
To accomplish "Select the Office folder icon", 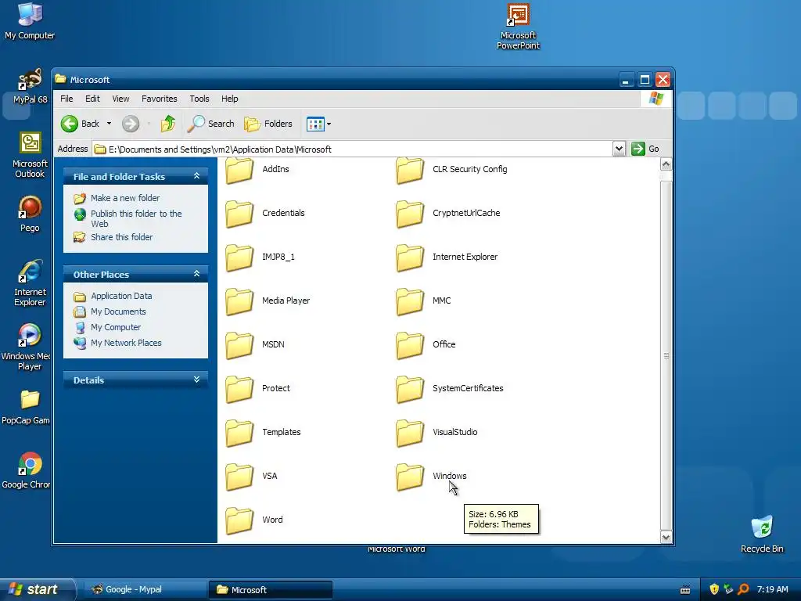I will [x=410, y=345].
